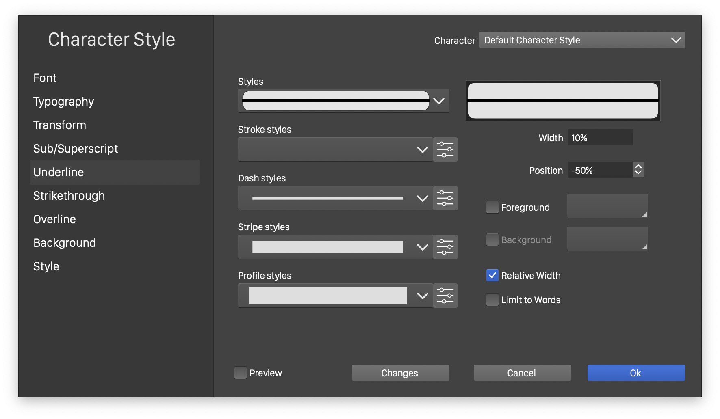Open the Foreground color swatch
Viewport: 720px width, 419px height.
pos(607,206)
